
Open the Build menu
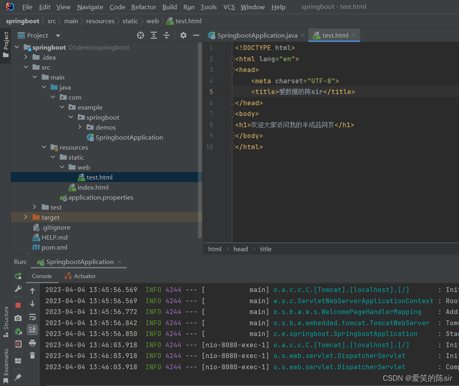[x=170, y=7]
